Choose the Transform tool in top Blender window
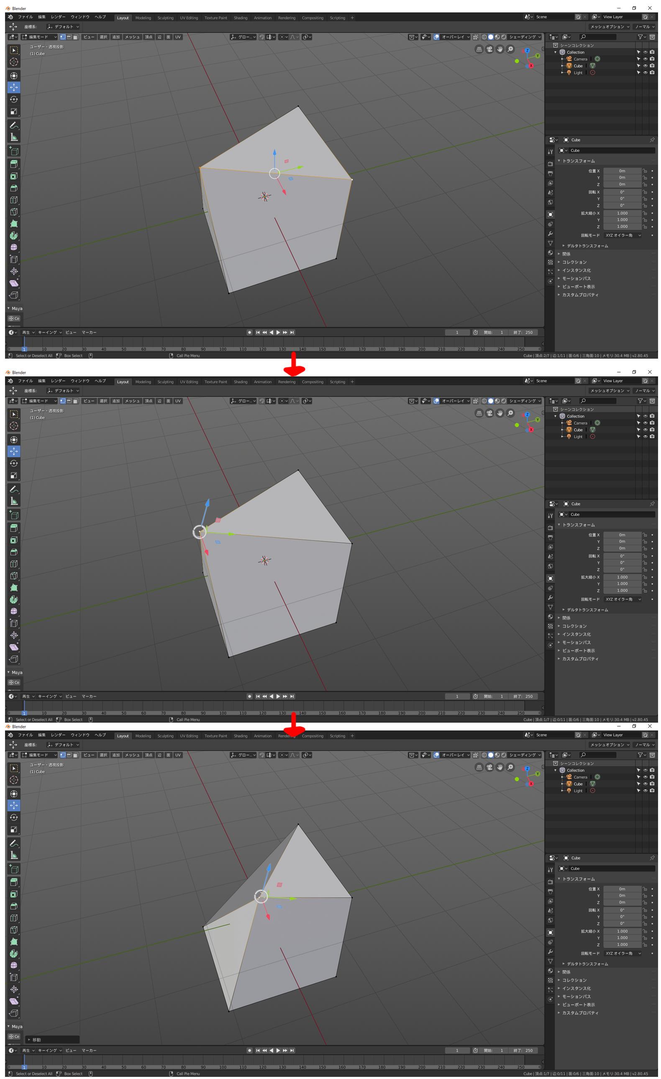 pos(13,76)
